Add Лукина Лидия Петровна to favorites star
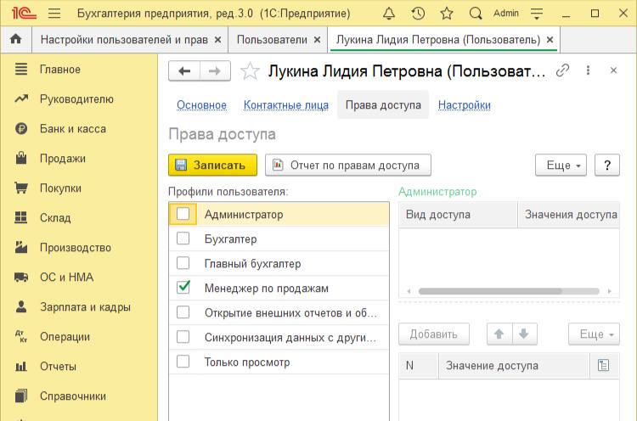This screenshot has width=637, height=421. (250, 71)
